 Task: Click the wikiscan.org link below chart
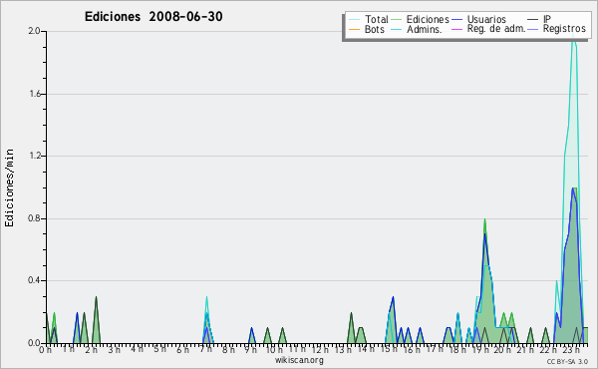coord(299,360)
